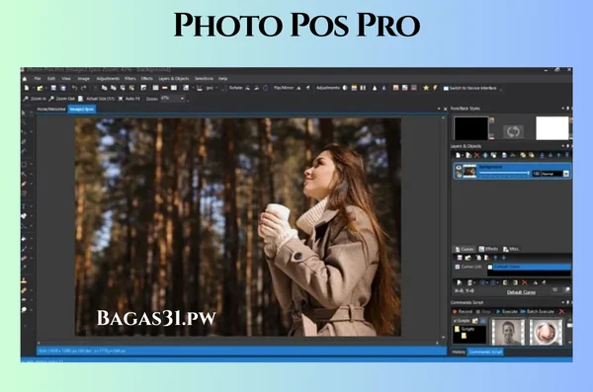Open the Zoom percentage dropdown
This screenshot has width=593, height=392.
pyautogui.click(x=182, y=99)
